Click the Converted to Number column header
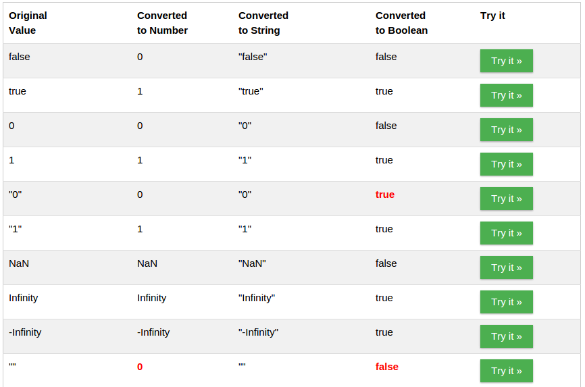Viewport: 585px width, 387px height. click(x=162, y=23)
